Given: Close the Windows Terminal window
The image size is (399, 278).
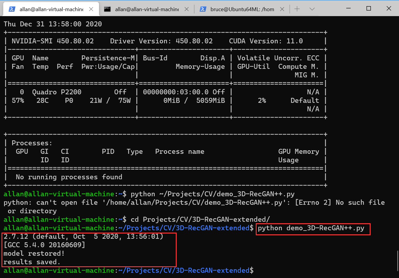Looking at the screenshot, I should [x=389, y=8].
